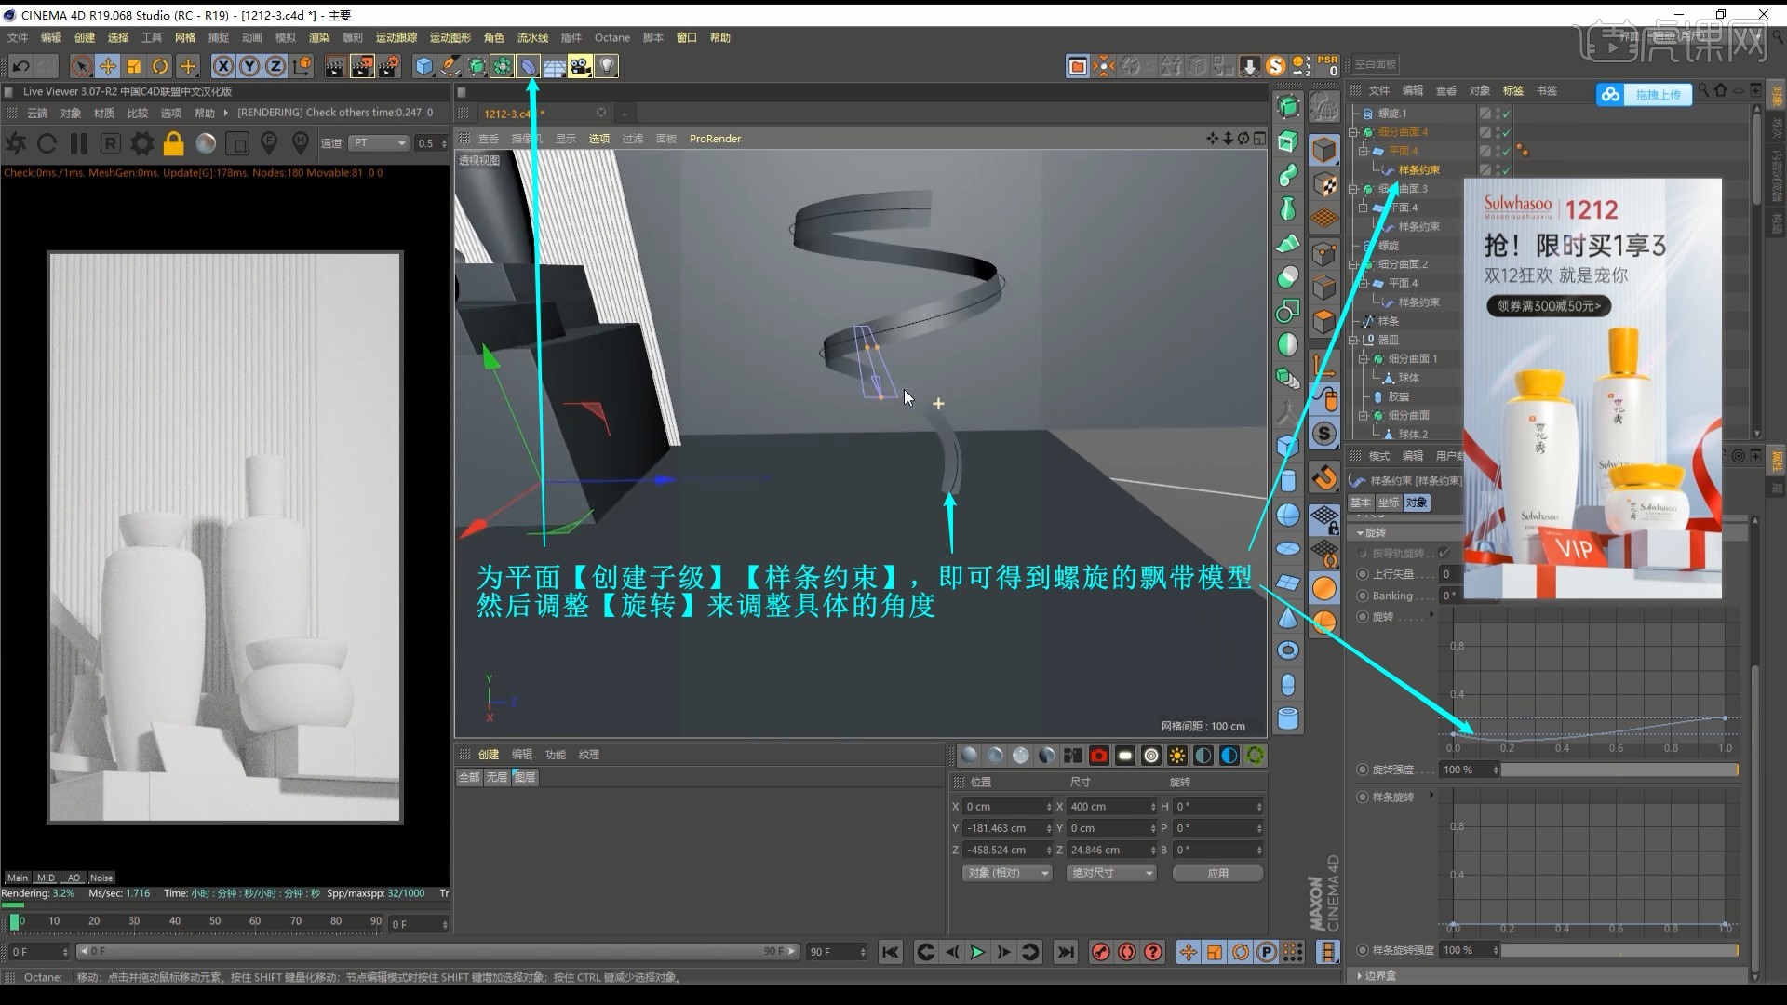Toggle the visibility dots for 平面.4 under 细分曲面.4
Image resolution: width=1787 pixels, height=1005 pixels.
click(1498, 151)
